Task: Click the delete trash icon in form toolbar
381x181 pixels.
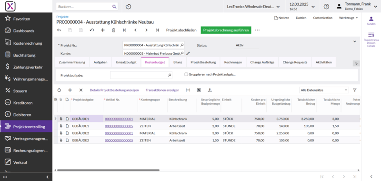Action: (113, 30)
